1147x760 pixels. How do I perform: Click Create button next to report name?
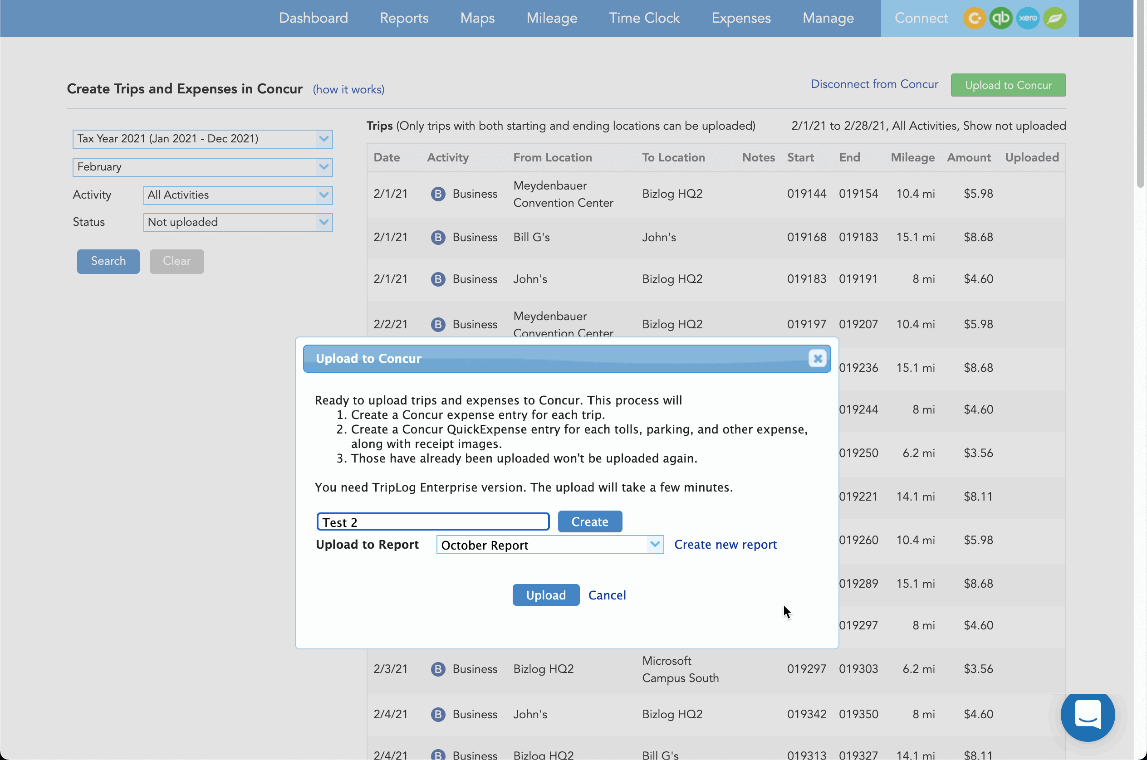pyautogui.click(x=590, y=521)
